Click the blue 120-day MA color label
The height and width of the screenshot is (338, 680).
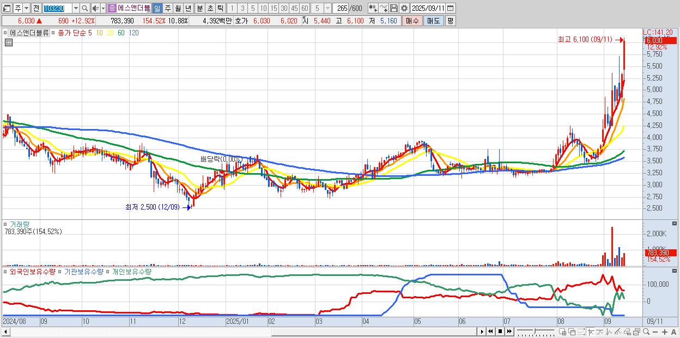coord(133,33)
